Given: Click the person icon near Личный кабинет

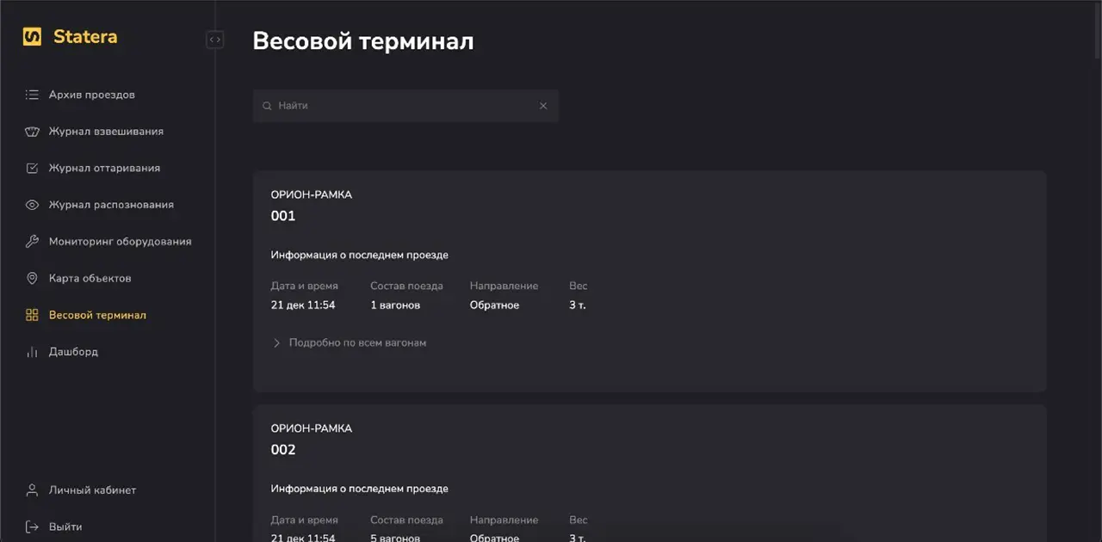Looking at the screenshot, I should pos(31,490).
